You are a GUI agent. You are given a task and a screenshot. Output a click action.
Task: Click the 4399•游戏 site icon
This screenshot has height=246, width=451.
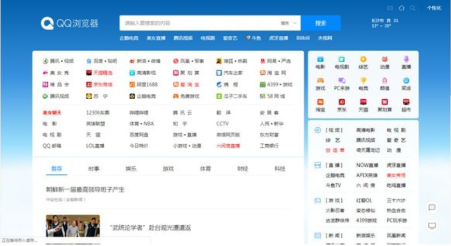[x=263, y=85]
